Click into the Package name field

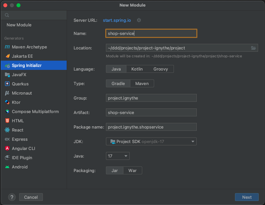(x=151, y=127)
